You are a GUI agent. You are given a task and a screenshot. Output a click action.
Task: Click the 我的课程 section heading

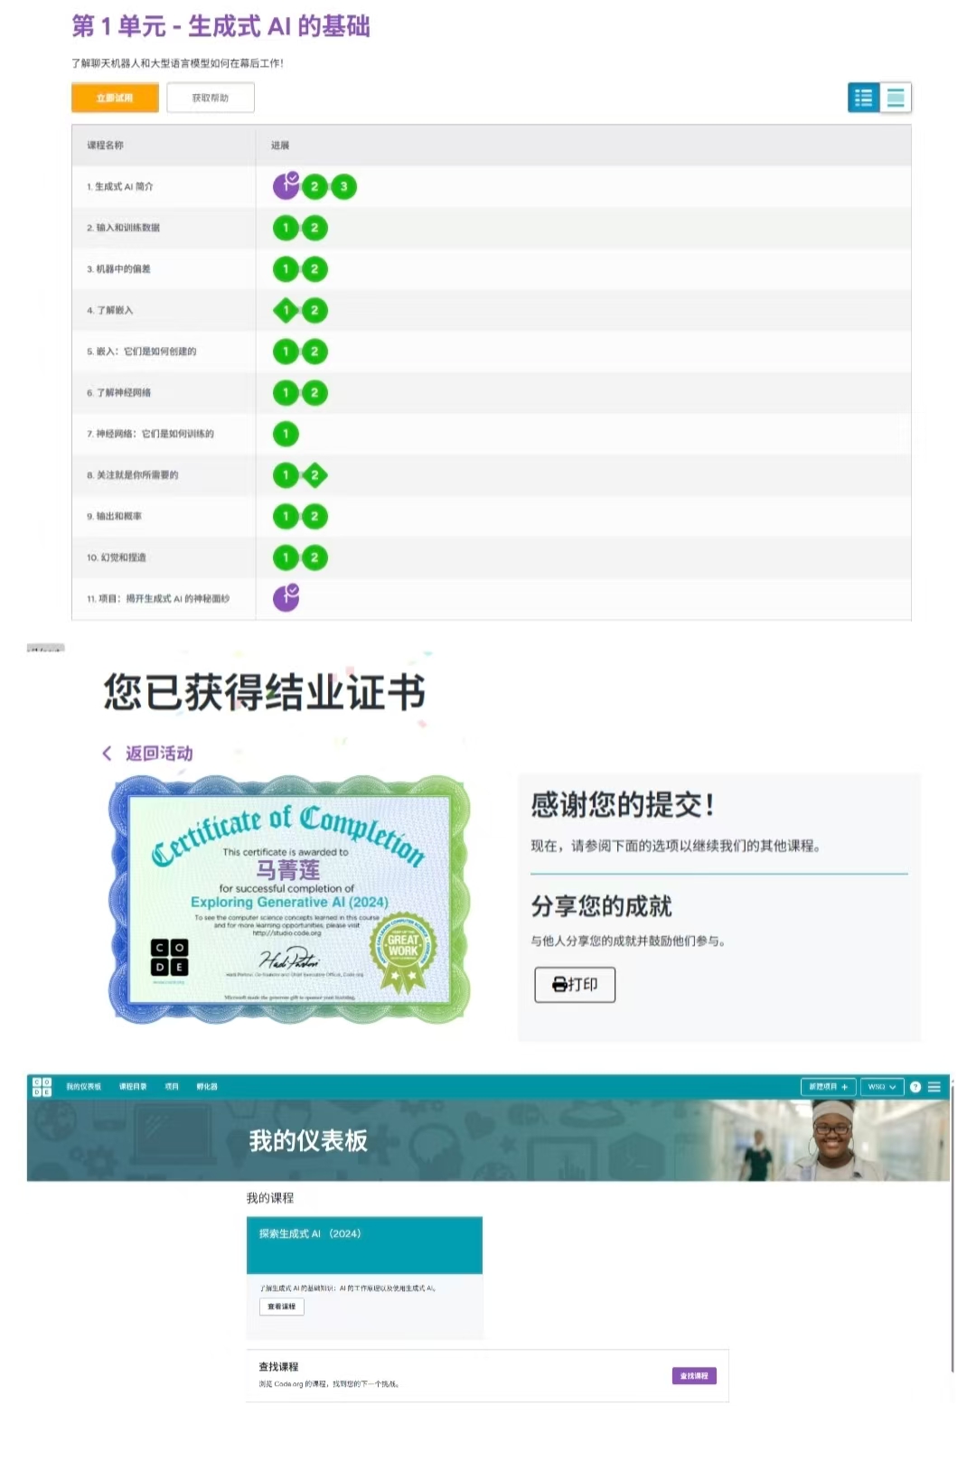(x=270, y=1198)
